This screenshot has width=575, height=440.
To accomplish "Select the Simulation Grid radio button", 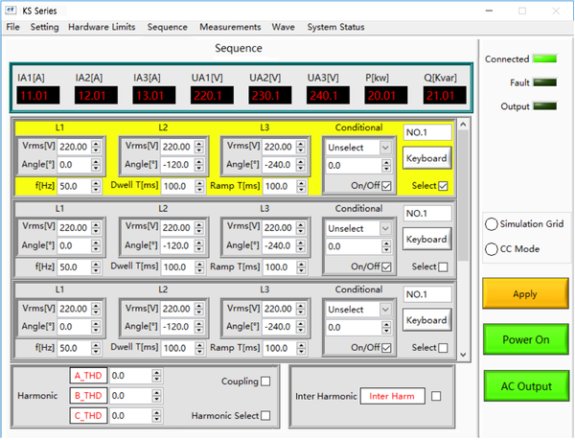I will pos(492,224).
